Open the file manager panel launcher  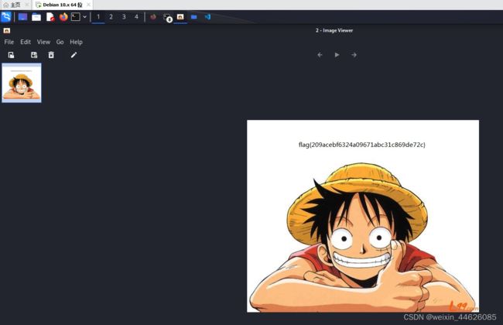(36, 17)
